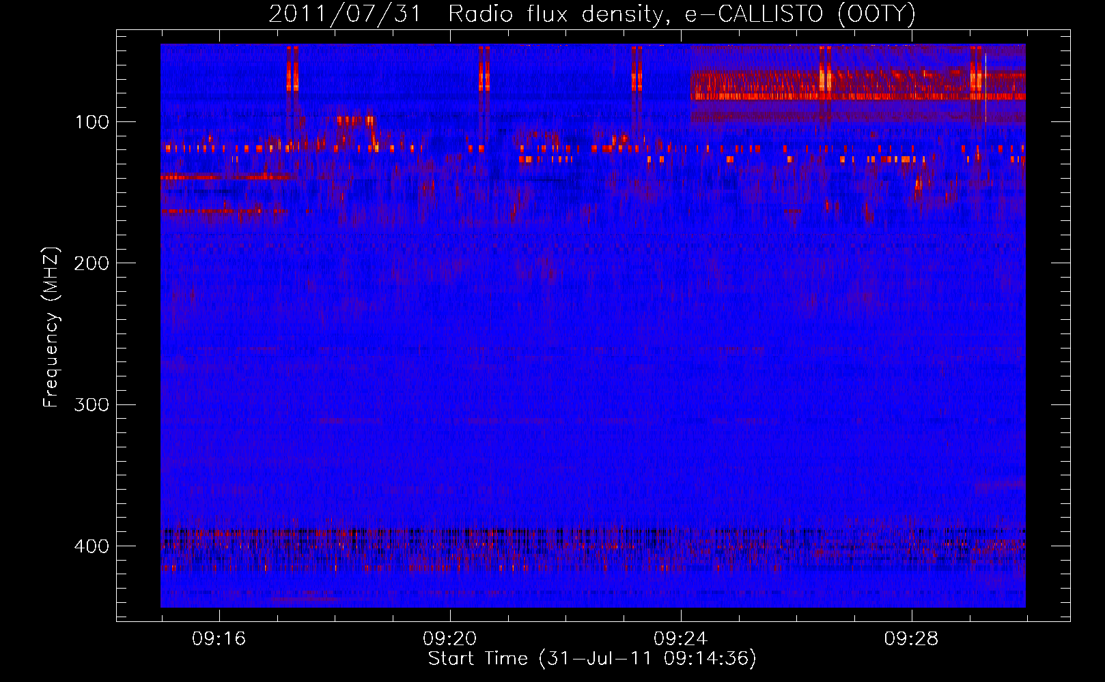Click the 09:28 time tick label
Screen dimensions: 1105x682
pyautogui.click(x=911, y=639)
